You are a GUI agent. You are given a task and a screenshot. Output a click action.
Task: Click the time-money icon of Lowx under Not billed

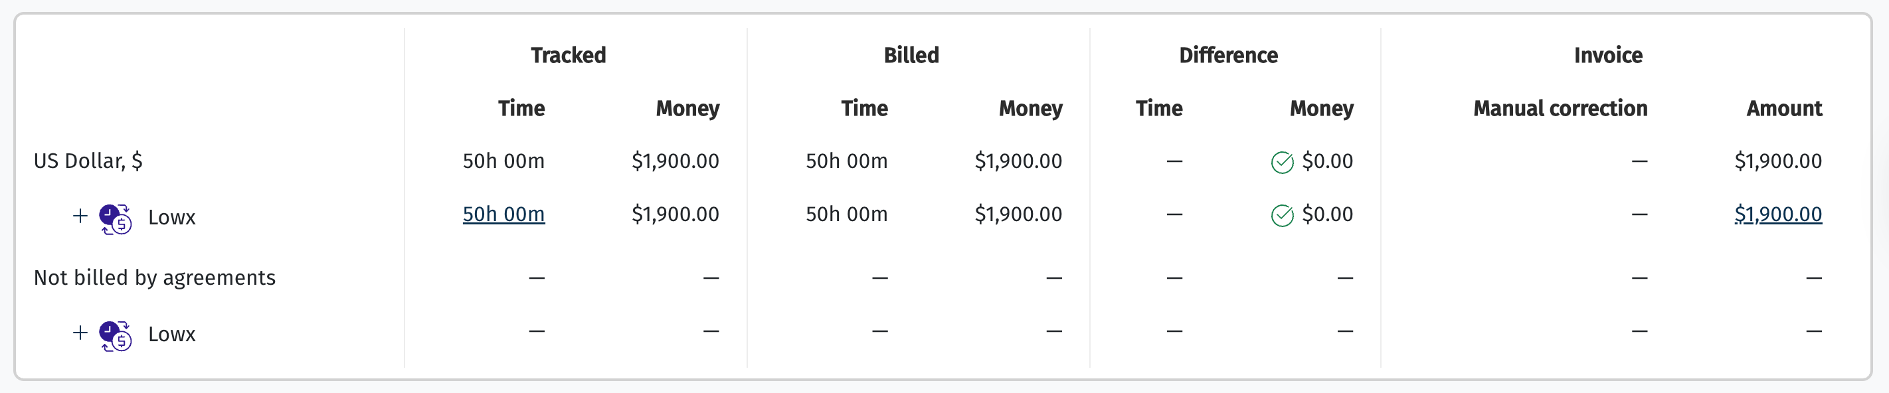pos(116,335)
